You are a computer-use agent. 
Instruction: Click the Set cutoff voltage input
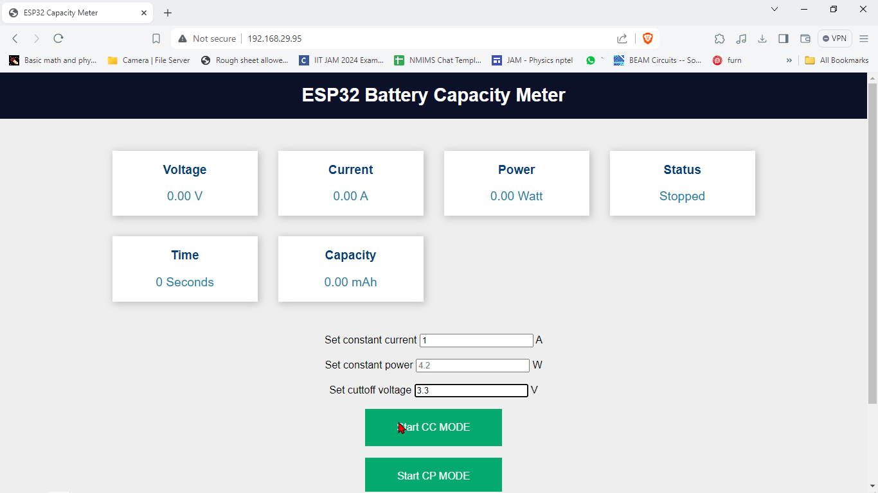471,390
